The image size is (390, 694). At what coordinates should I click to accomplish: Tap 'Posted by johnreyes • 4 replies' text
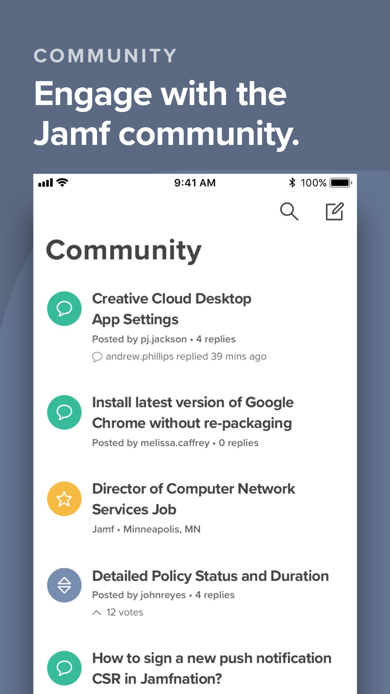click(x=163, y=595)
